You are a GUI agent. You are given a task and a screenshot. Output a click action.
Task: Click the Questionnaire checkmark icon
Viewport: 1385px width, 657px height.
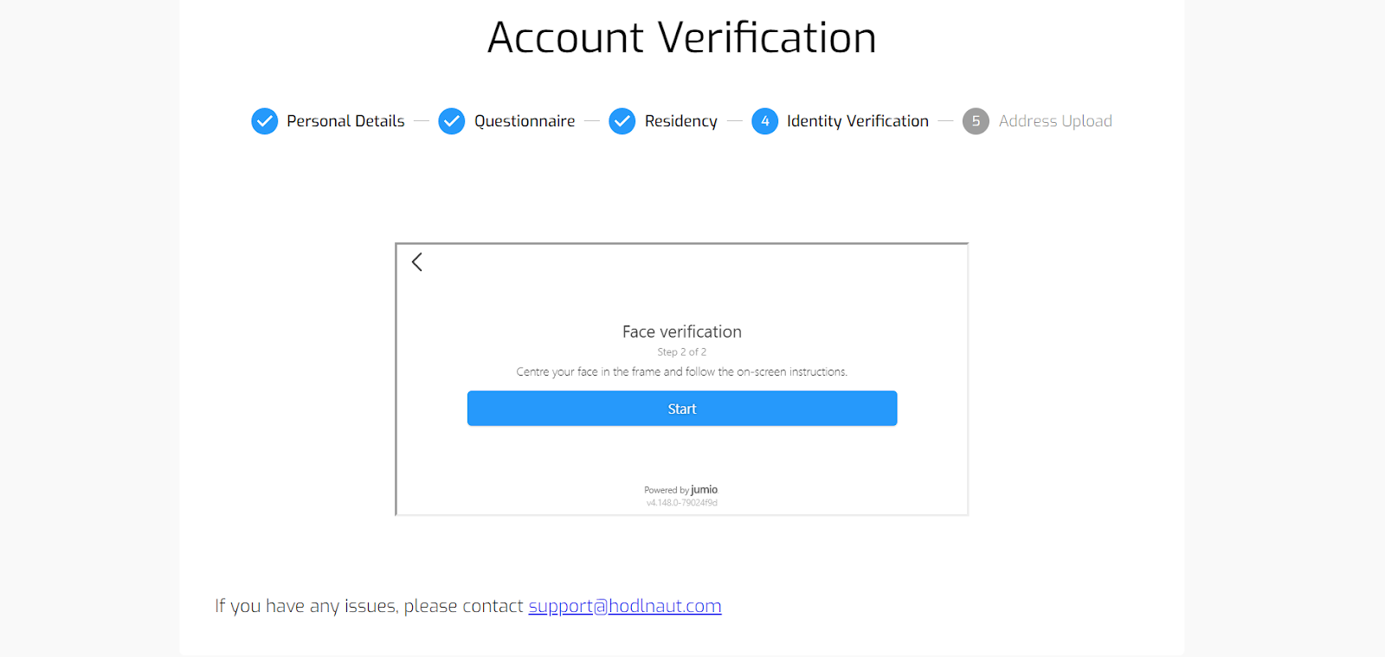point(451,121)
